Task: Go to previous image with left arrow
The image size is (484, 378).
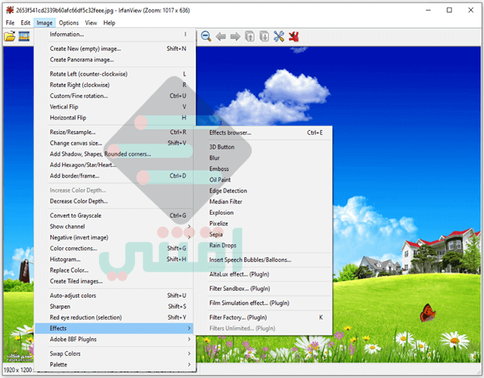Action: coord(221,37)
